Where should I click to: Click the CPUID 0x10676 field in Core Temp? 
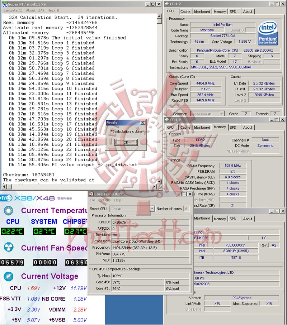pyautogui.click(x=150, y=222)
